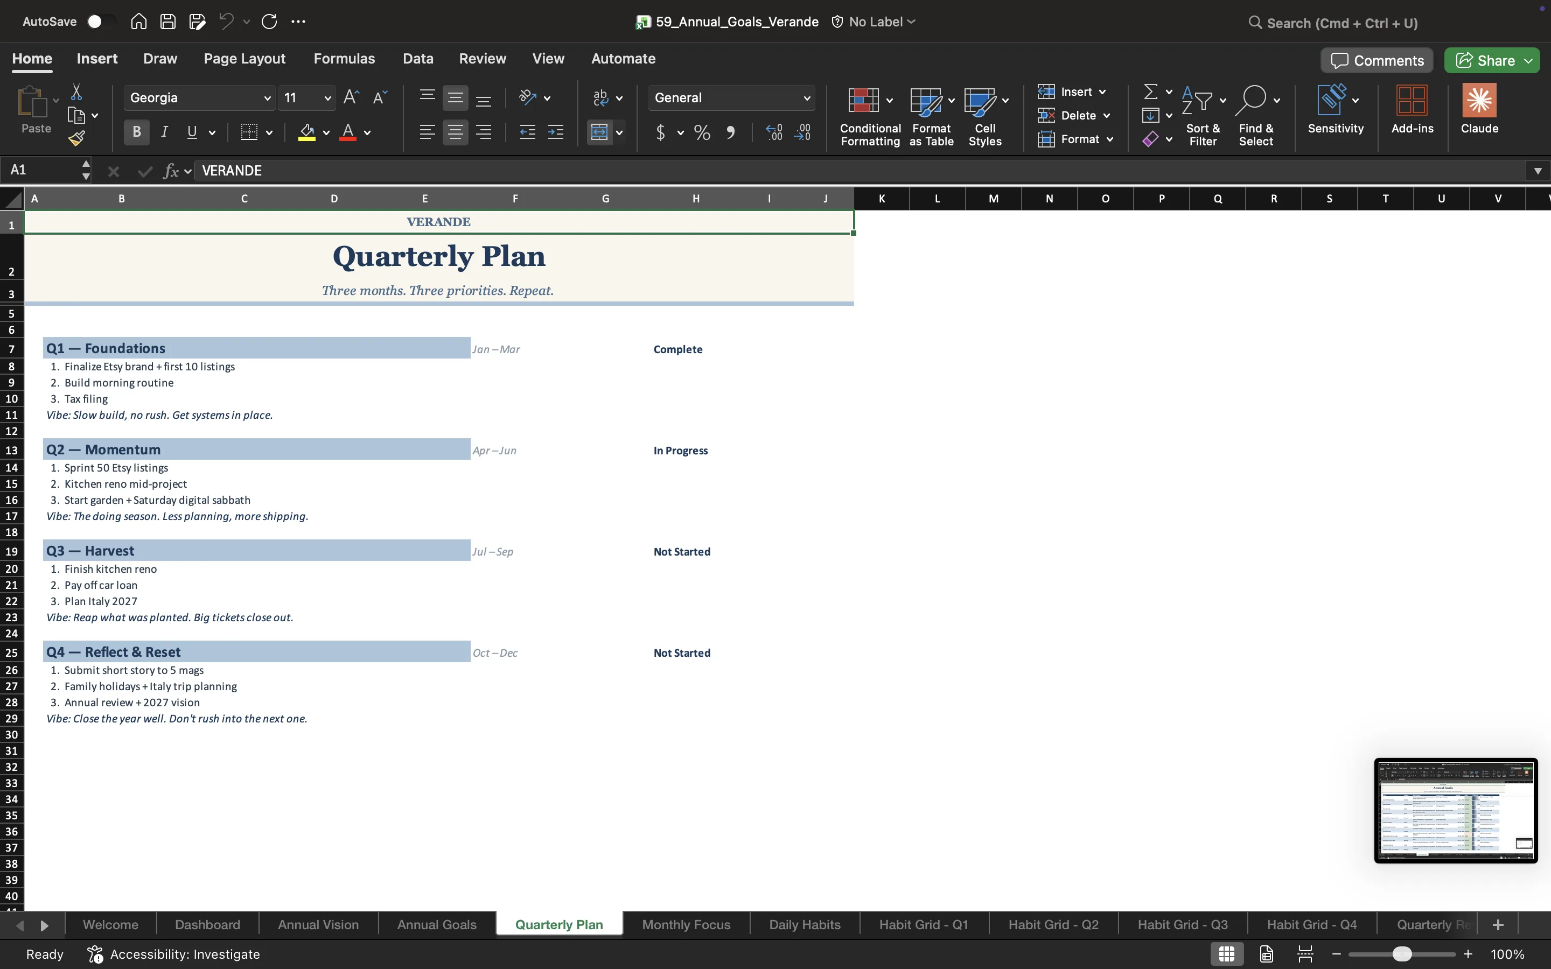This screenshot has width=1551, height=969.
Task: Switch to Page Layout view in status bar
Action: coord(1267,953)
